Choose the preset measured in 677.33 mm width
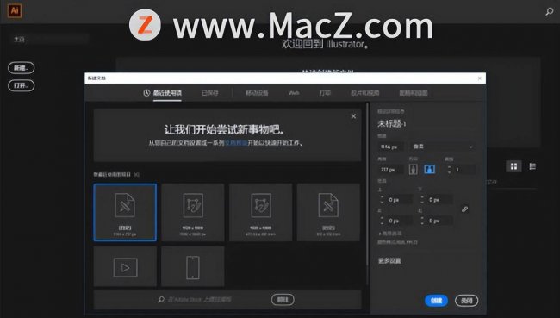Screen dimensions: 560x318 [261, 212]
